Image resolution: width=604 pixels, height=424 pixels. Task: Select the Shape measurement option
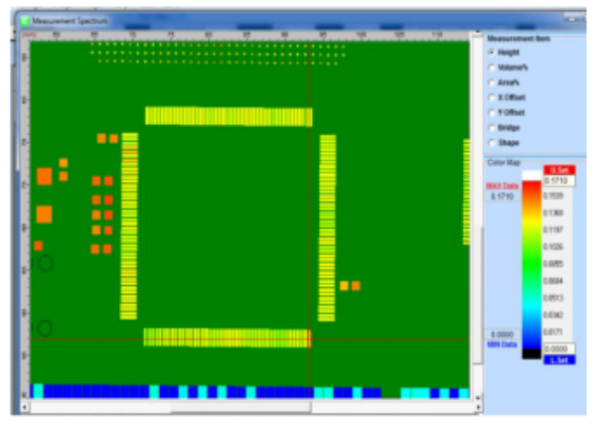click(x=492, y=142)
